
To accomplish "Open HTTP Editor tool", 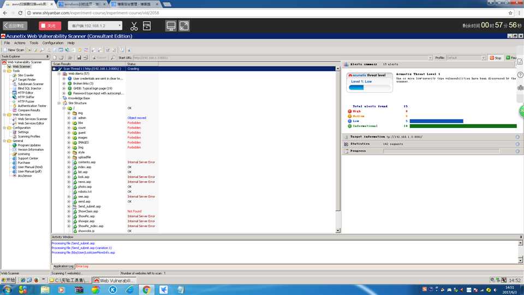I will (26, 93).
